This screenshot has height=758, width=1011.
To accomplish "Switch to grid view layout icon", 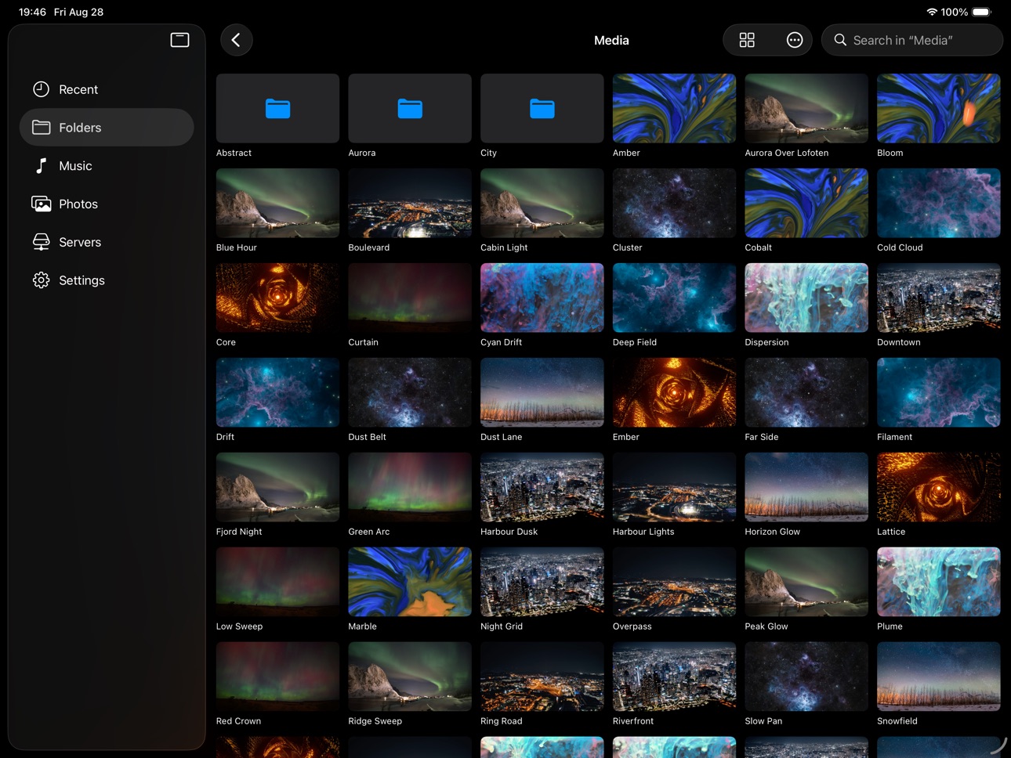I will (747, 40).
